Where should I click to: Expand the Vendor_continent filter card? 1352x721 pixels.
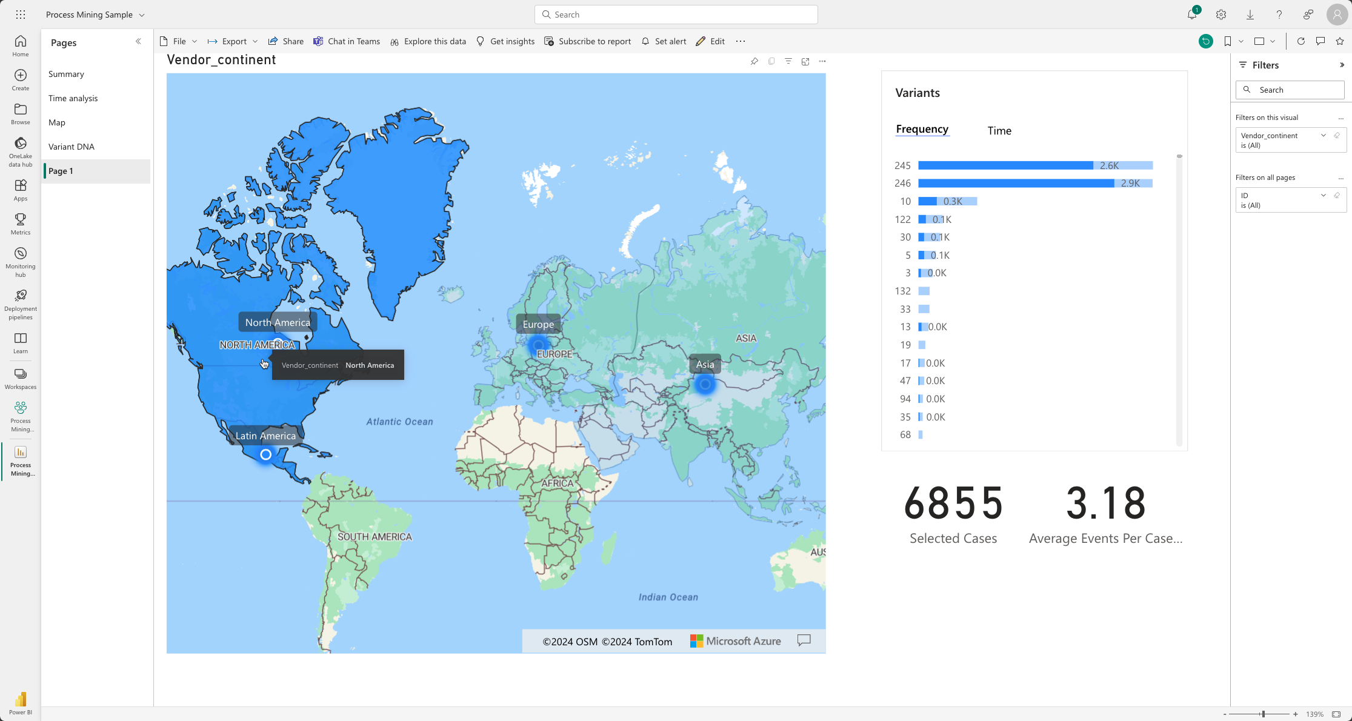point(1324,136)
